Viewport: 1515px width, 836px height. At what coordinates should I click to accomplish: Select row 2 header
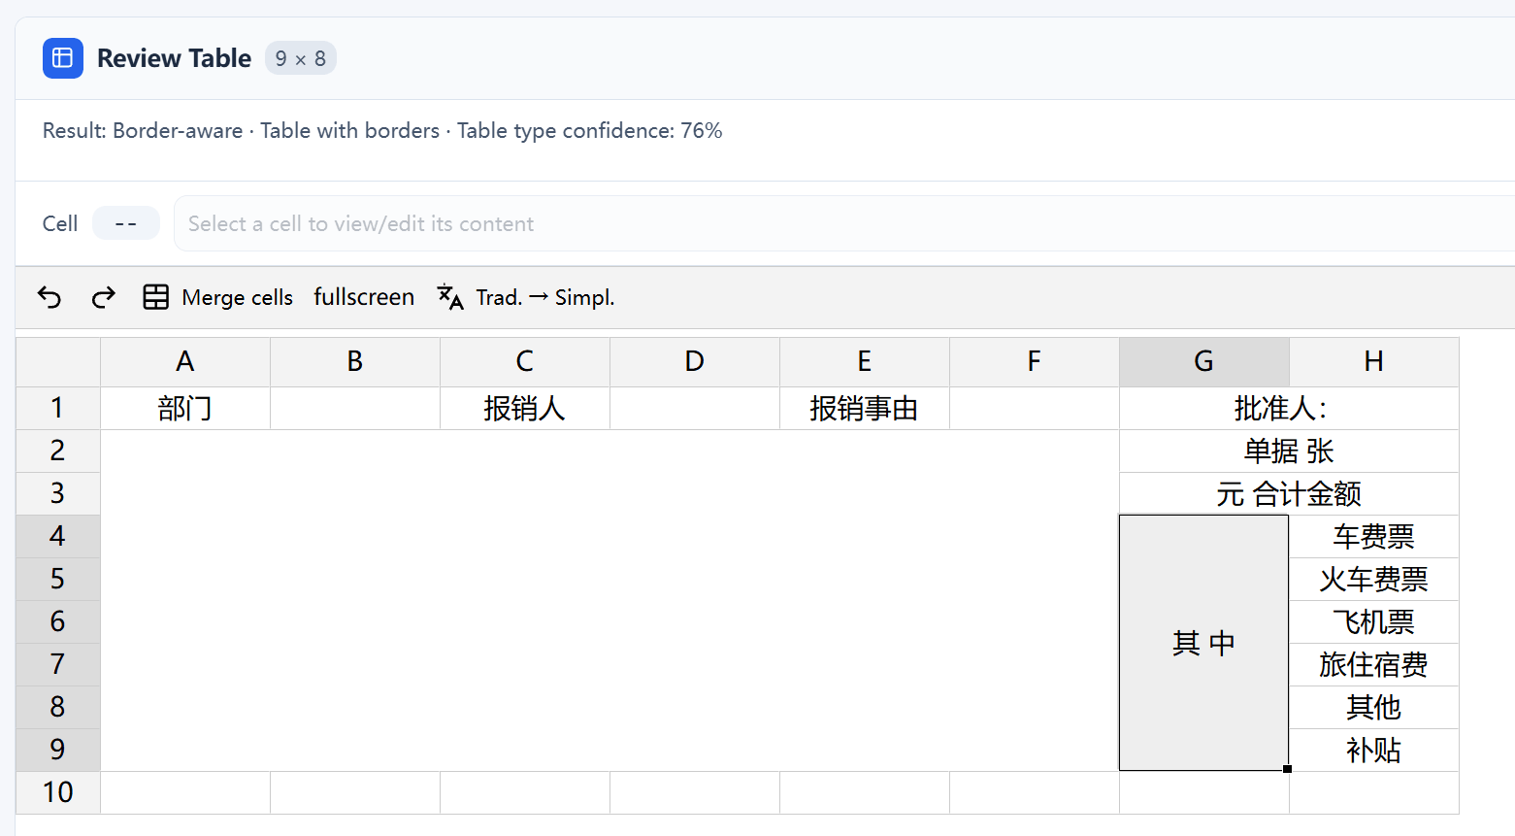(58, 451)
